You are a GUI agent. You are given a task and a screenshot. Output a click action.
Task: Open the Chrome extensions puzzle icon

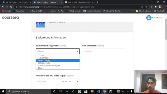tap(156, 7)
